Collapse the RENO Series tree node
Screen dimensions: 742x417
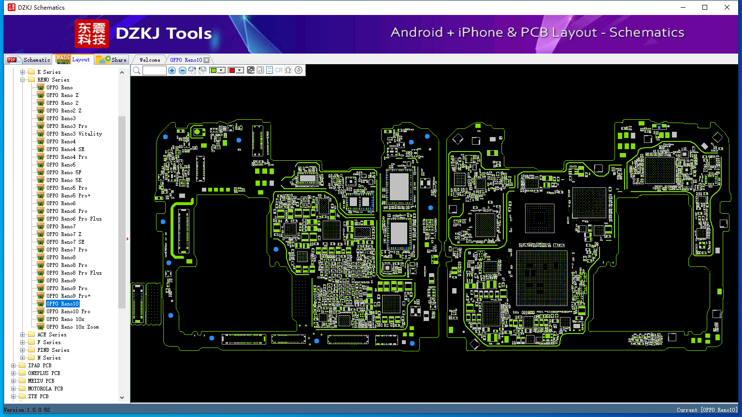pyautogui.click(x=22, y=80)
